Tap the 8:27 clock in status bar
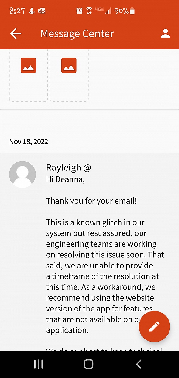Viewport: 179px width, 378px height. click(x=17, y=11)
